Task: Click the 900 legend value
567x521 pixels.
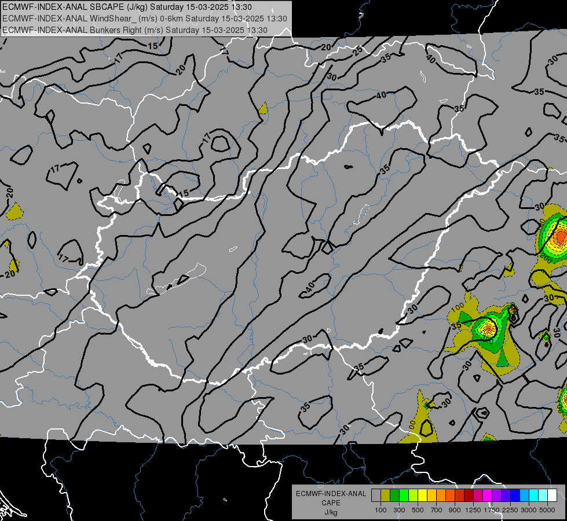Action: click(x=455, y=510)
